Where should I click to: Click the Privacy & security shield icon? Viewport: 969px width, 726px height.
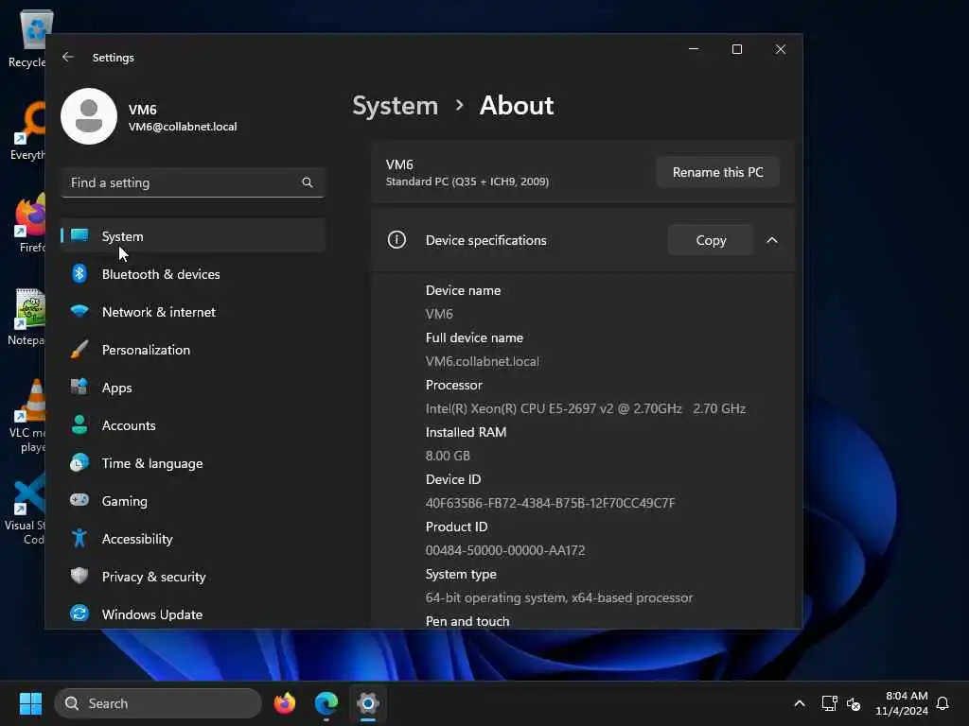click(x=79, y=576)
